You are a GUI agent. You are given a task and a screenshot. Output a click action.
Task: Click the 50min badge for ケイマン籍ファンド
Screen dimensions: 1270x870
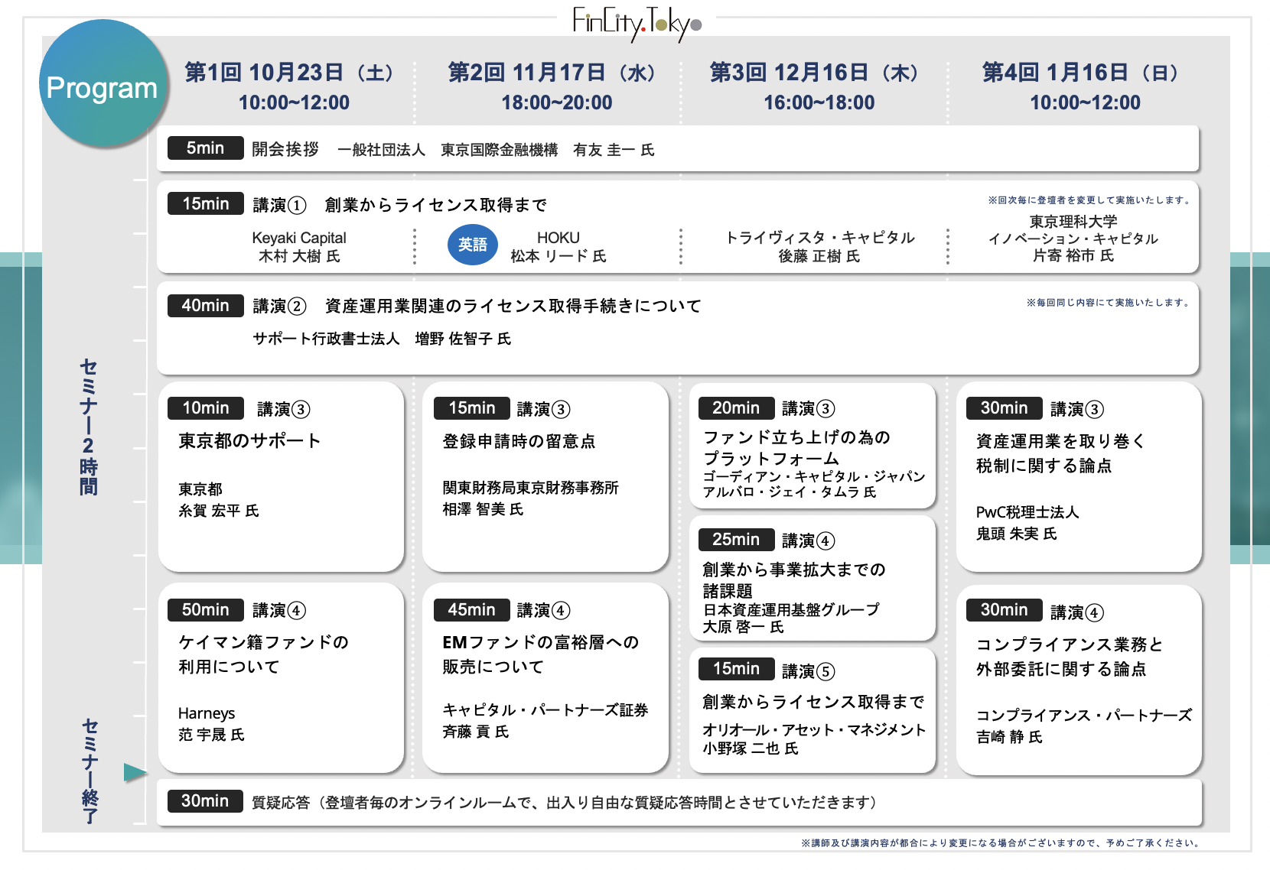(205, 610)
